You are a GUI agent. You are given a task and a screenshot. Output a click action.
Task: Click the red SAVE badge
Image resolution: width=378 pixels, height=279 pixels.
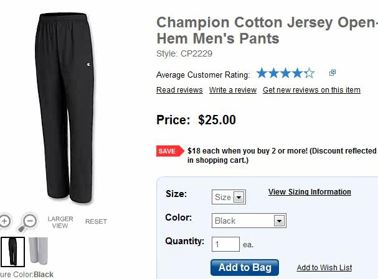(167, 151)
